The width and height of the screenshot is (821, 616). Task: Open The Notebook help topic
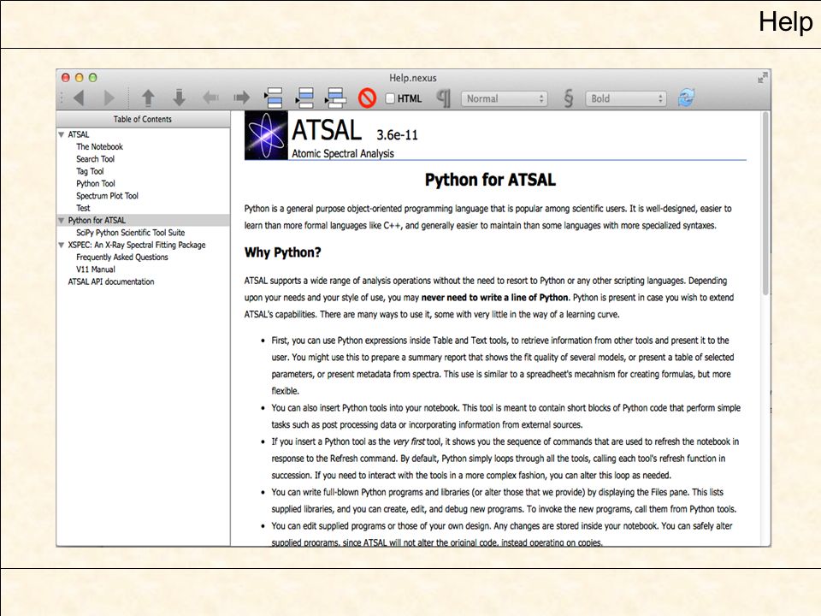(x=99, y=146)
